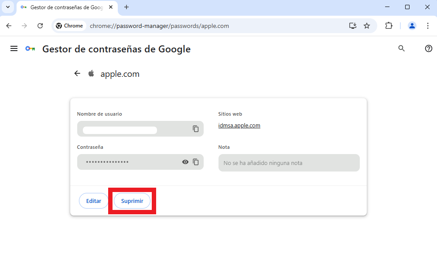Close the Gestor de contraseñas tab

click(111, 7)
